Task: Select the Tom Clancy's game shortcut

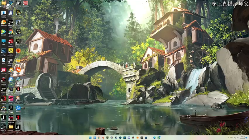Action: (11, 51)
